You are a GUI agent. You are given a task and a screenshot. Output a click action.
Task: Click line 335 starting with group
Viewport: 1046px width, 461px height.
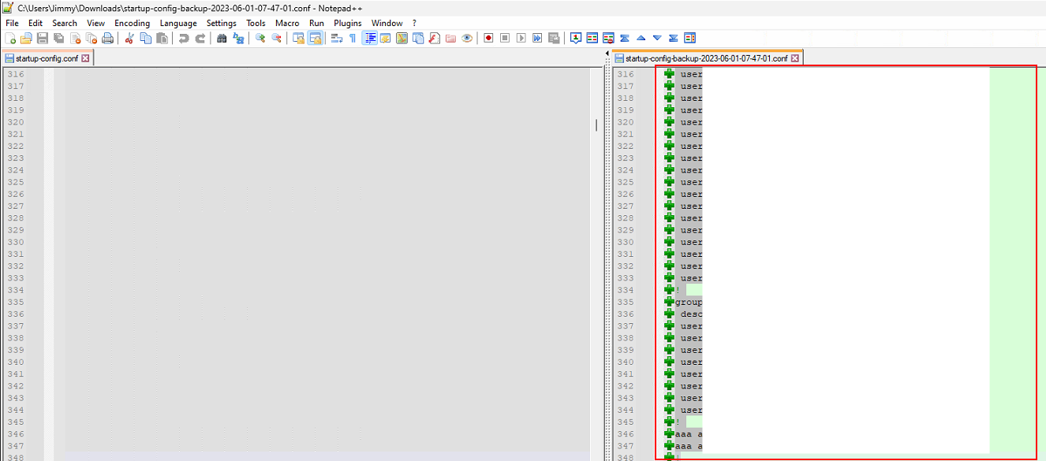(x=689, y=302)
